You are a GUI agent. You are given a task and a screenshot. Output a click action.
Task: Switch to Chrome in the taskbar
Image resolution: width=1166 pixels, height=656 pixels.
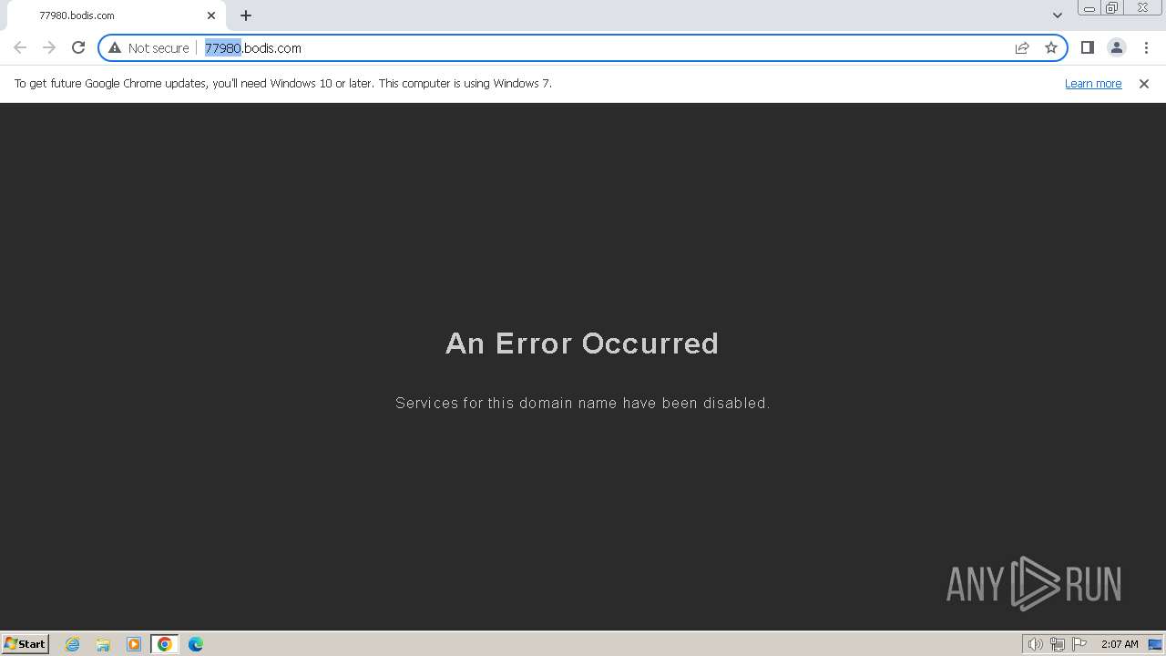coord(165,644)
